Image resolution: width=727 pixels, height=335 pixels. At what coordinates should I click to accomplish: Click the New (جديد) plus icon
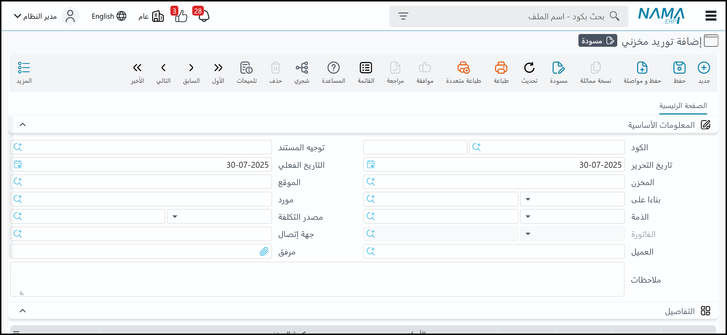tap(703, 68)
